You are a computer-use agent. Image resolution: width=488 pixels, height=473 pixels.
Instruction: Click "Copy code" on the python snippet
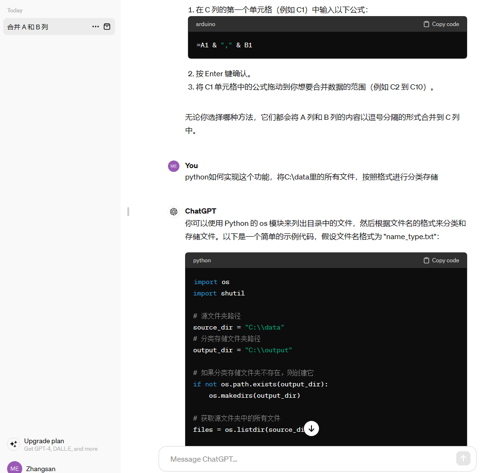pyautogui.click(x=445, y=260)
